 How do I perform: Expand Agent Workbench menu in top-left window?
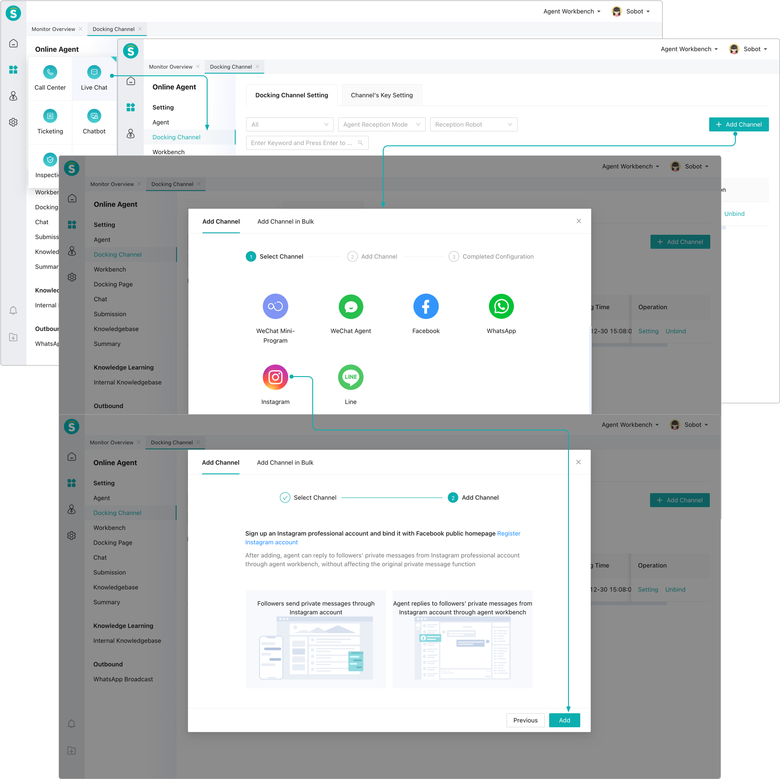pos(572,11)
